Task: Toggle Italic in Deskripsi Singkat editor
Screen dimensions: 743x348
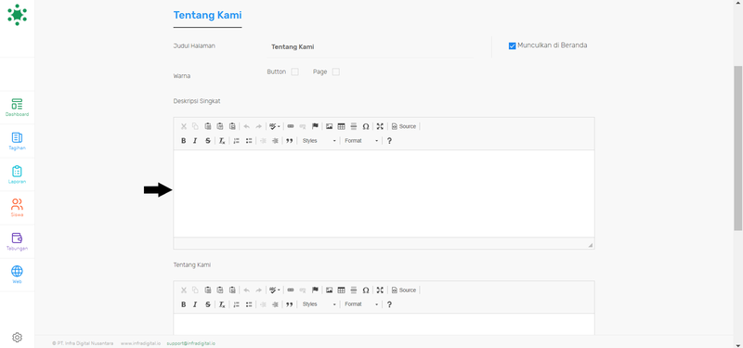Action: 195,141
